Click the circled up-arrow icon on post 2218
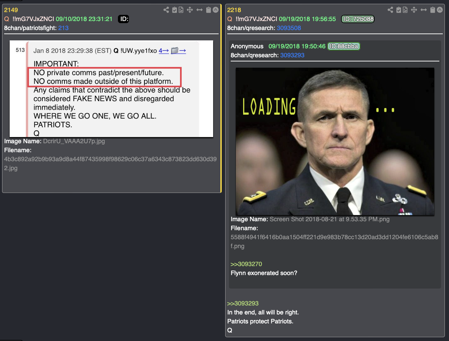Viewport: 449px width, 341px height. pyautogui.click(x=440, y=10)
